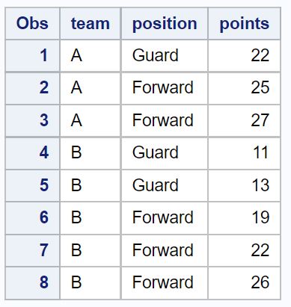Screen dimensions: 291x307
Task: Click observation number 1 cell
Action: point(32,55)
